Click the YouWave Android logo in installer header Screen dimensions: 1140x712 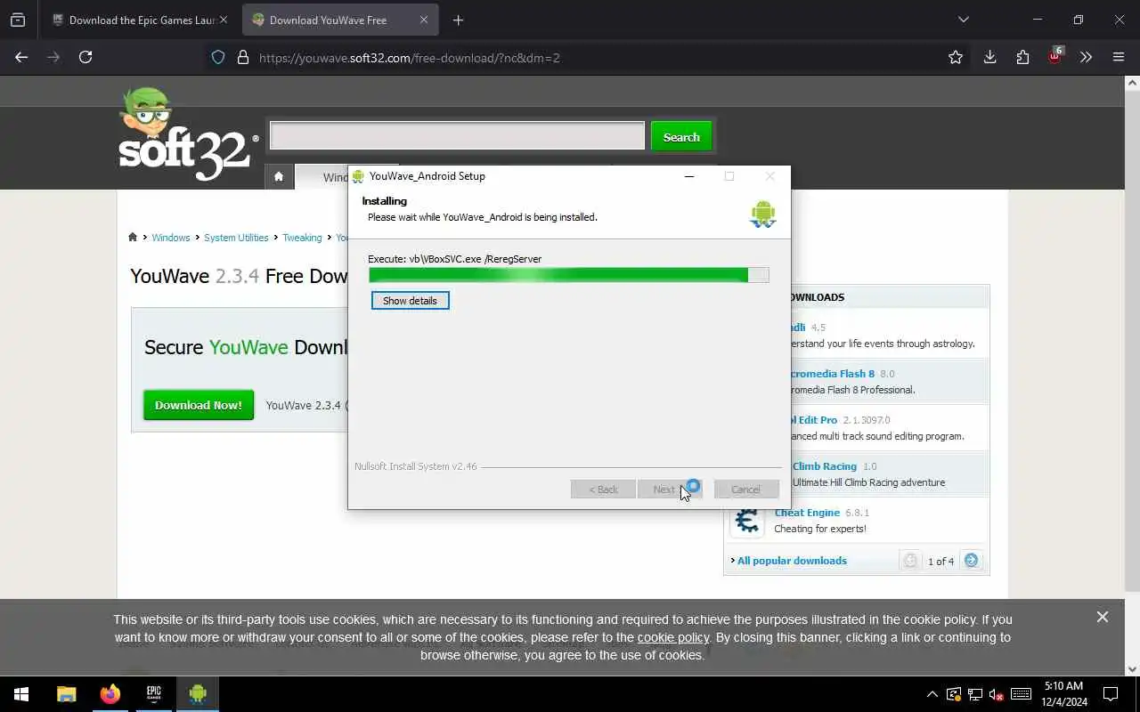coord(763,214)
